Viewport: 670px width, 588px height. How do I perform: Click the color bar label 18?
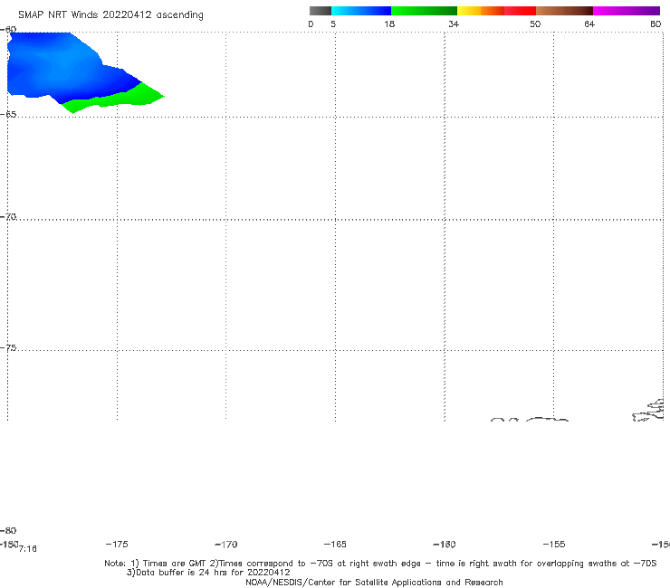[x=389, y=24]
